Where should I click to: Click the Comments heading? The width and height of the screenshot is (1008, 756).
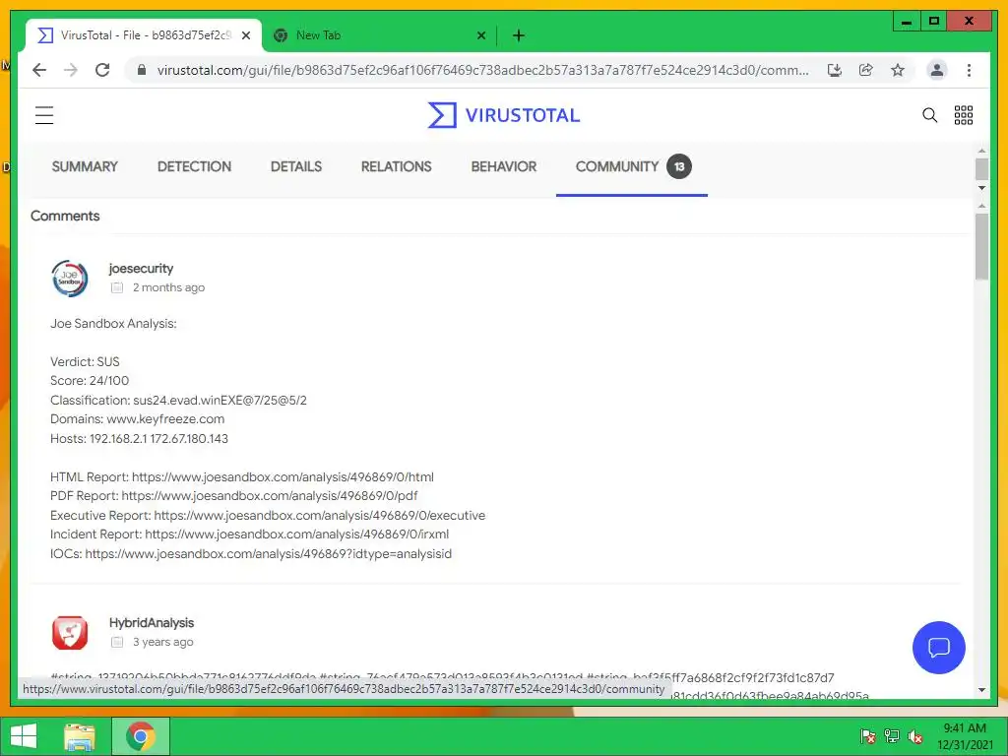(x=65, y=216)
